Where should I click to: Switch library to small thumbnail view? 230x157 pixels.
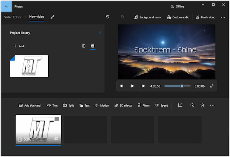(x=93, y=46)
